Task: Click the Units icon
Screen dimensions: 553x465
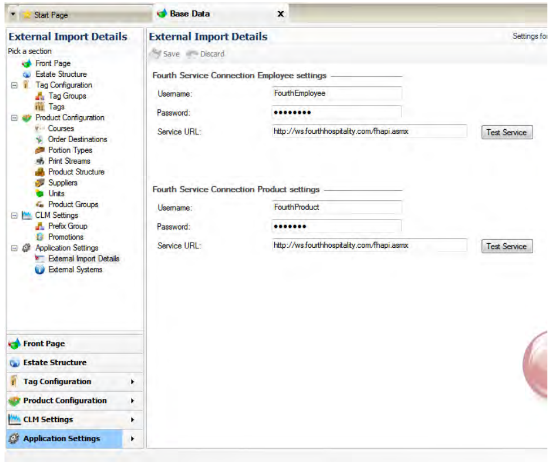Action: [x=39, y=194]
